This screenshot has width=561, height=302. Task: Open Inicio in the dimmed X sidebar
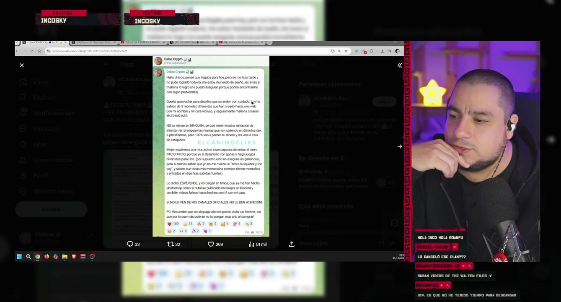[x=34, y=82]
